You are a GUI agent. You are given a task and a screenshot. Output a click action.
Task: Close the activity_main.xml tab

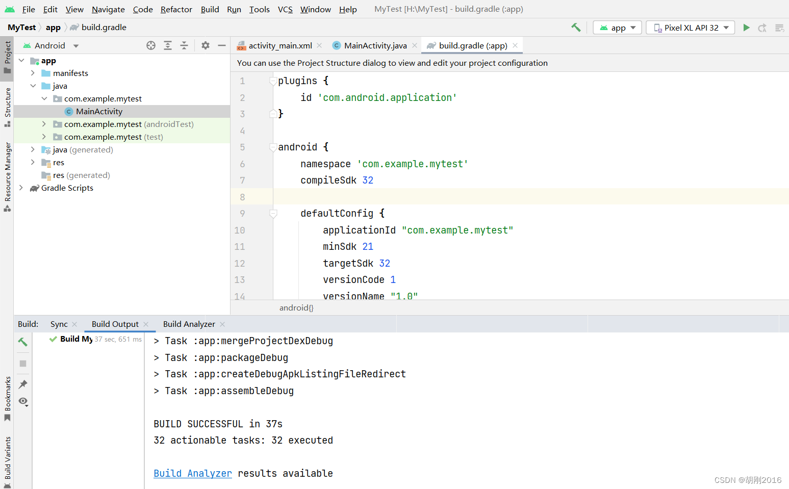(x=319, y=45)
